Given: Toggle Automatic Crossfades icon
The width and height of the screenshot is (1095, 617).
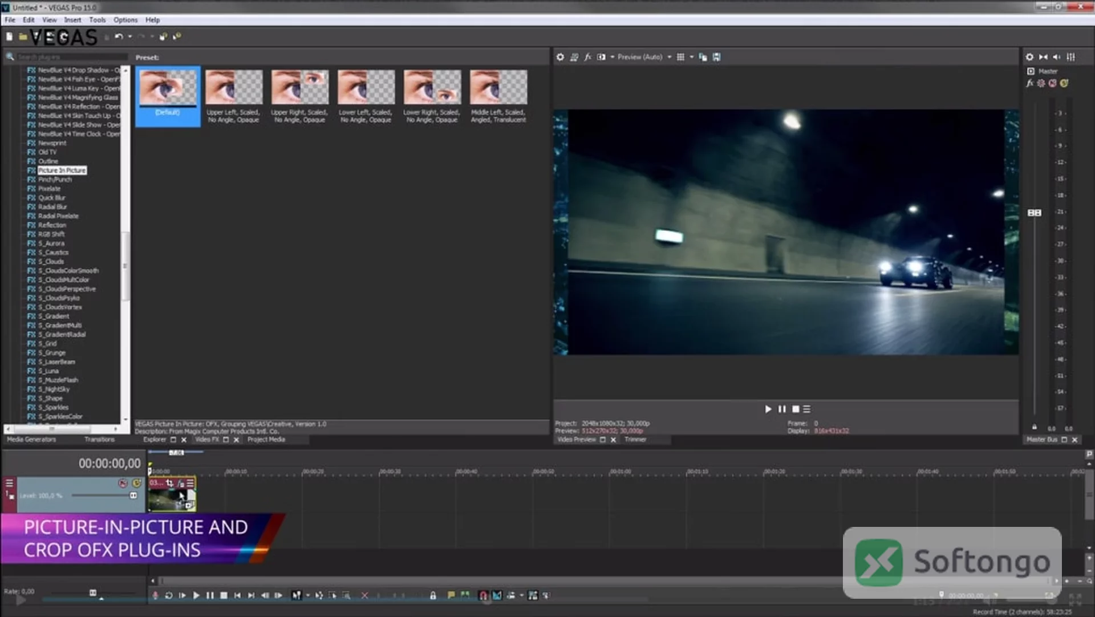Looking at the screenshot, I should pos(497,595).
